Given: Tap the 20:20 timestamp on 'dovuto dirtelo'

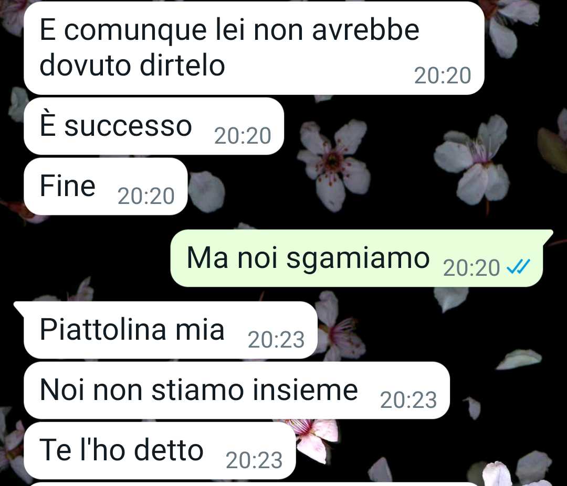Looking at the screenshot, I should pos(443,75).
